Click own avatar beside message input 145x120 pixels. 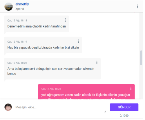pyautogui.click(x=8, y=107)
